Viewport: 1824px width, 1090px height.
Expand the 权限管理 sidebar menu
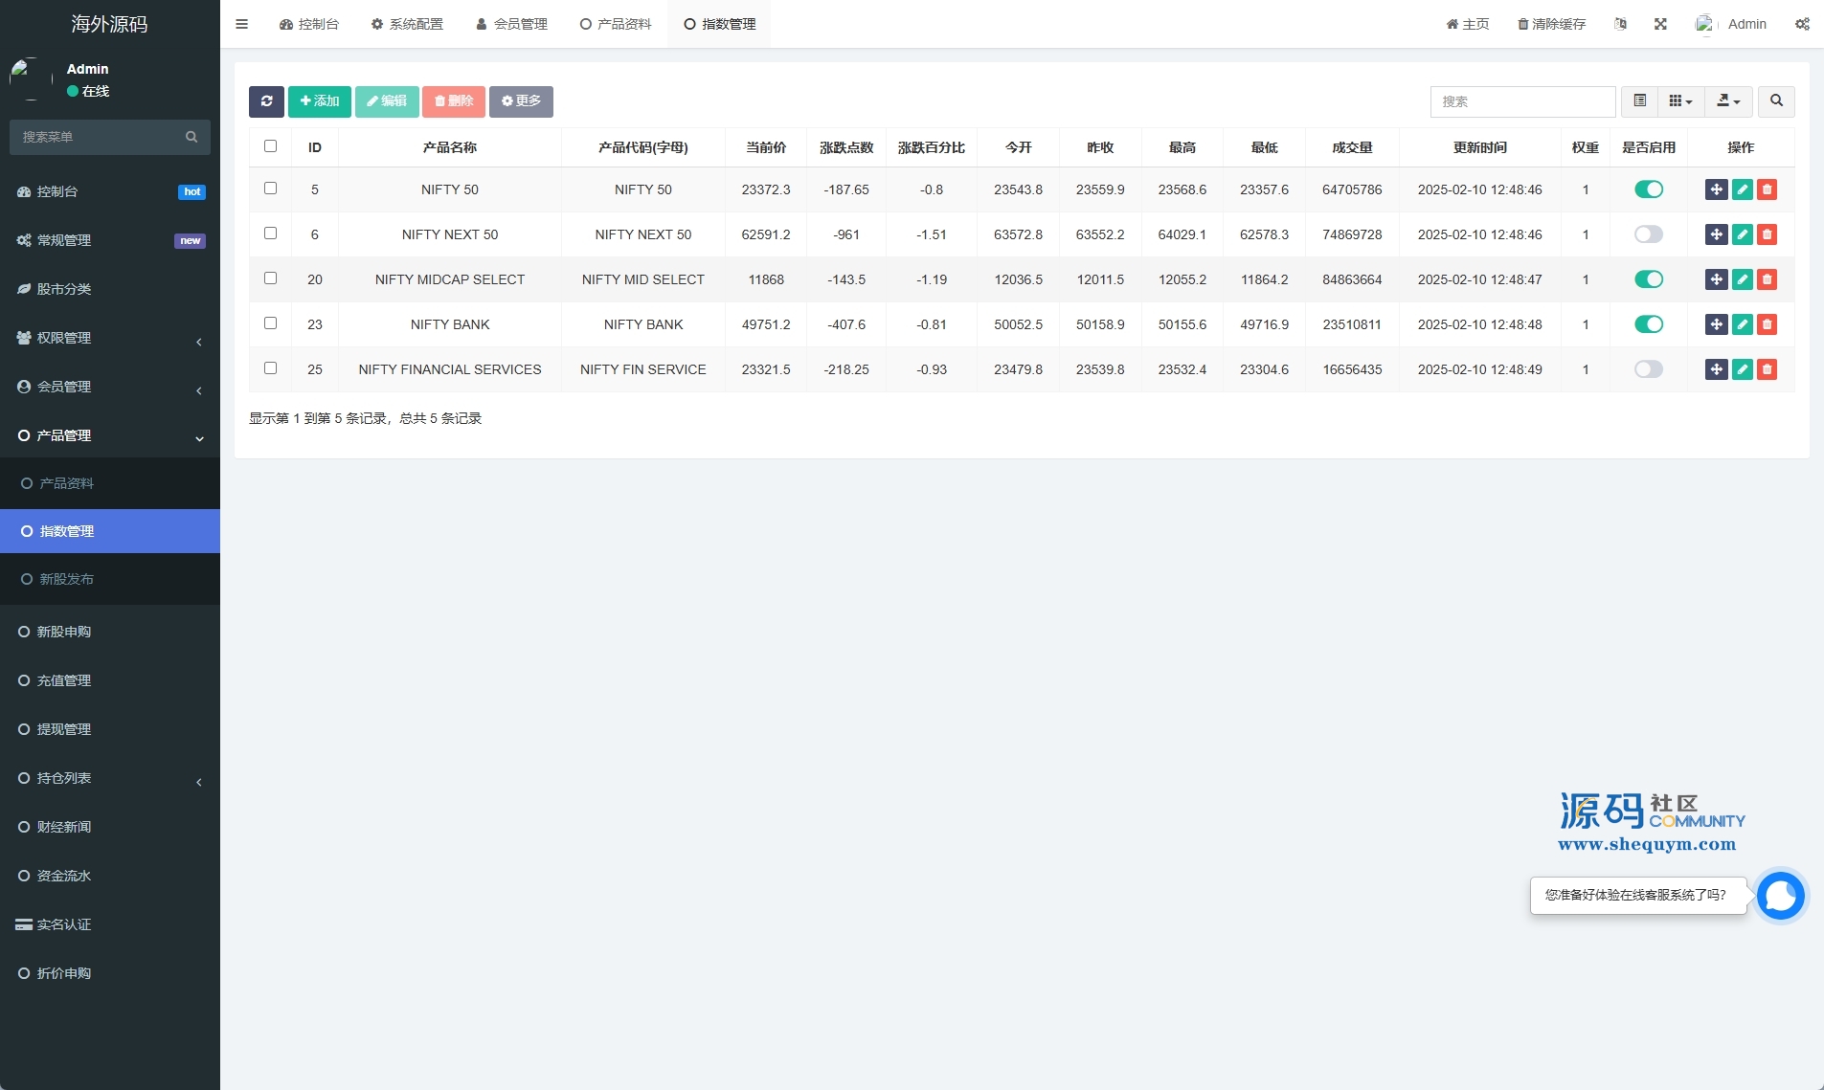pos(110,338)
